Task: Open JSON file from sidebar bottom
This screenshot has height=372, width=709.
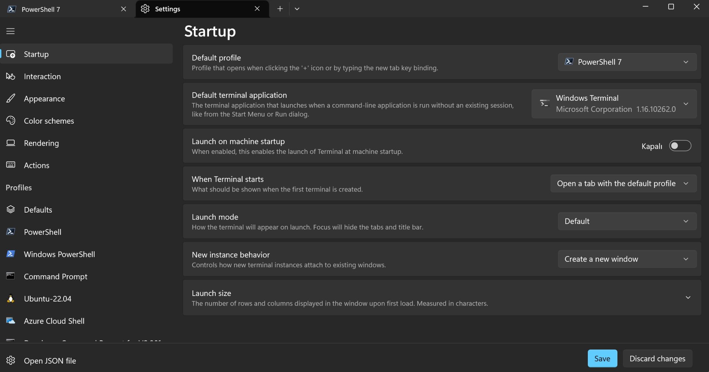Action: (x=50, y=361)
